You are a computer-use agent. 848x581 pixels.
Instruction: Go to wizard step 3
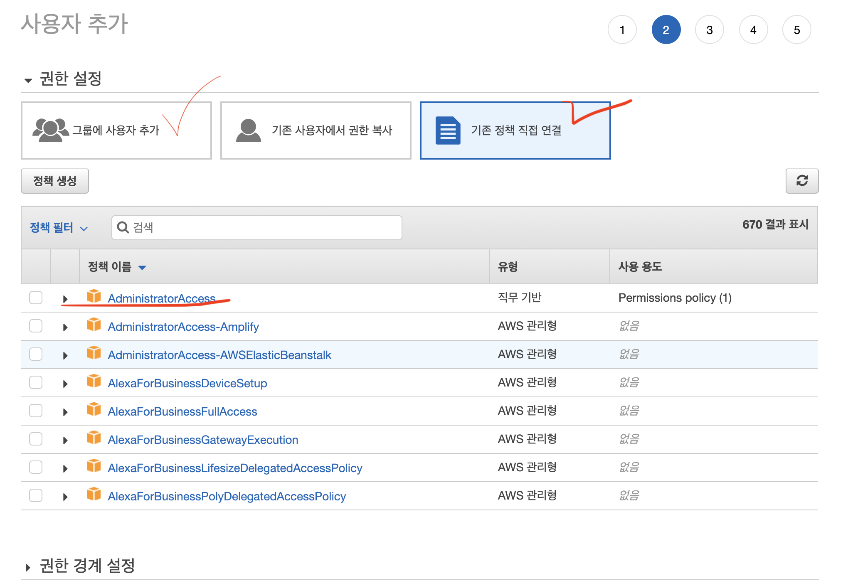coord(709,30)
